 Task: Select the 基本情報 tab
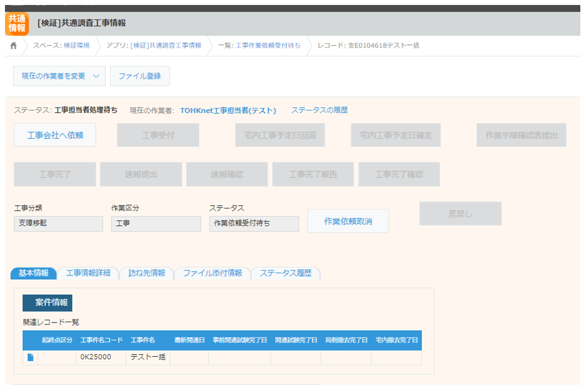[x=33, y=273]
